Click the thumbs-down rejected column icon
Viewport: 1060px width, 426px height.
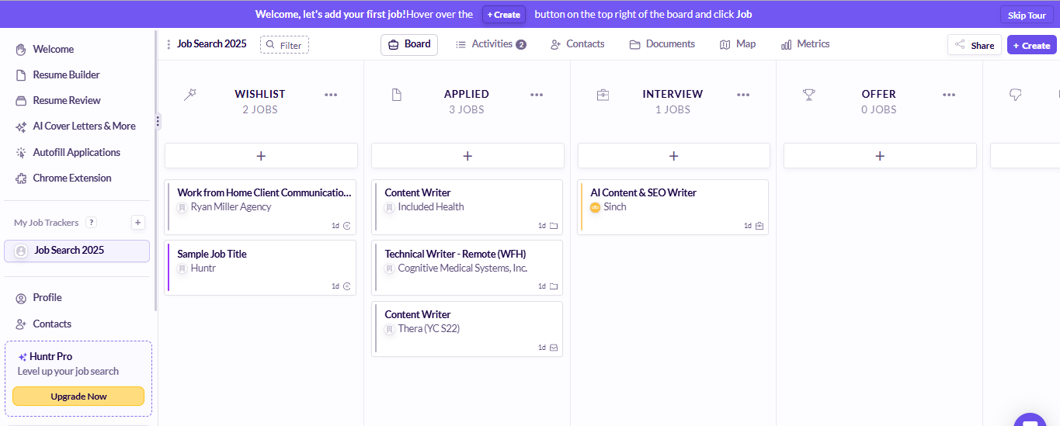point(1015,95)
